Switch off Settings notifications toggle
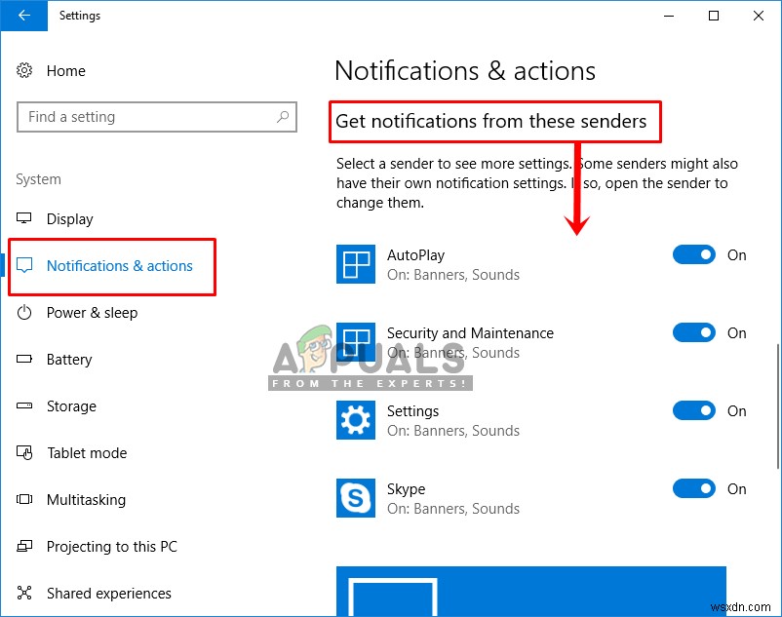This screenshot has width=782, height=617. (x=693, y=410)
